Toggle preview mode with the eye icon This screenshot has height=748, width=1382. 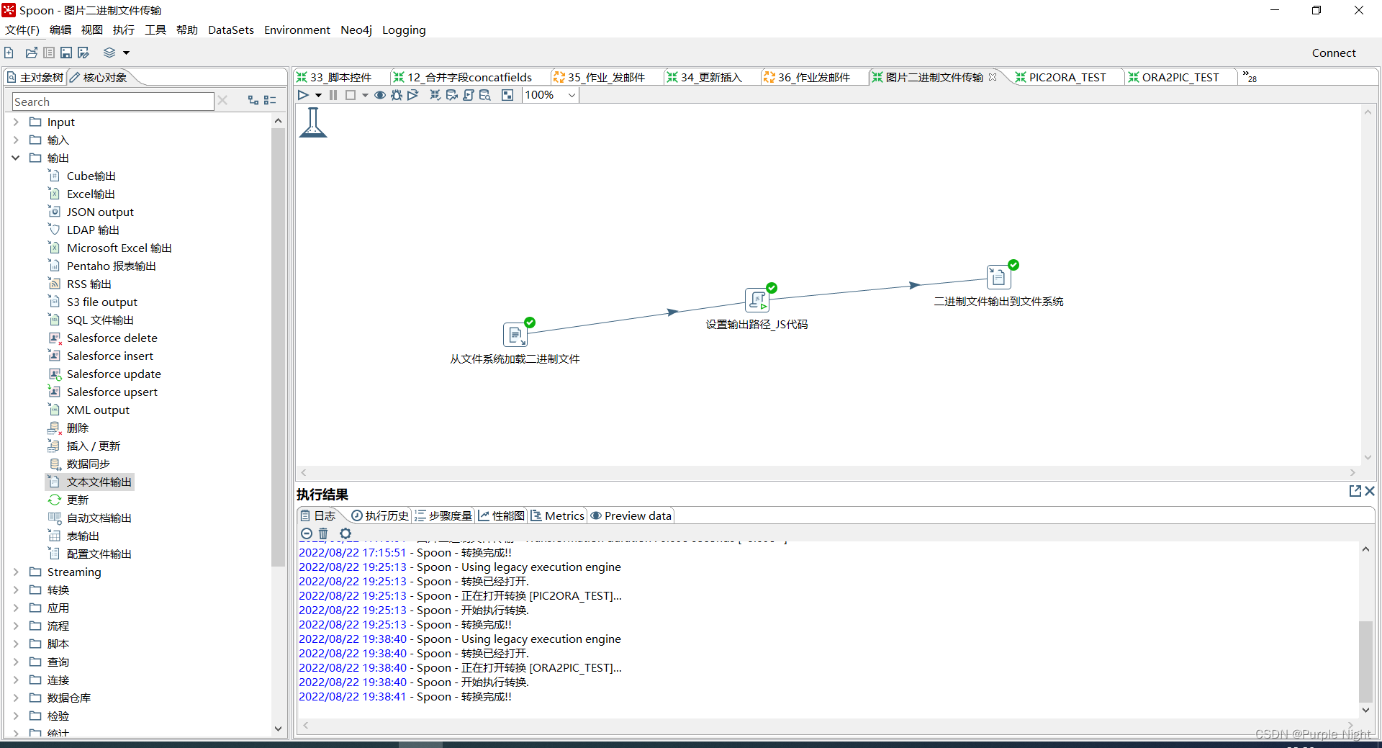380,94
